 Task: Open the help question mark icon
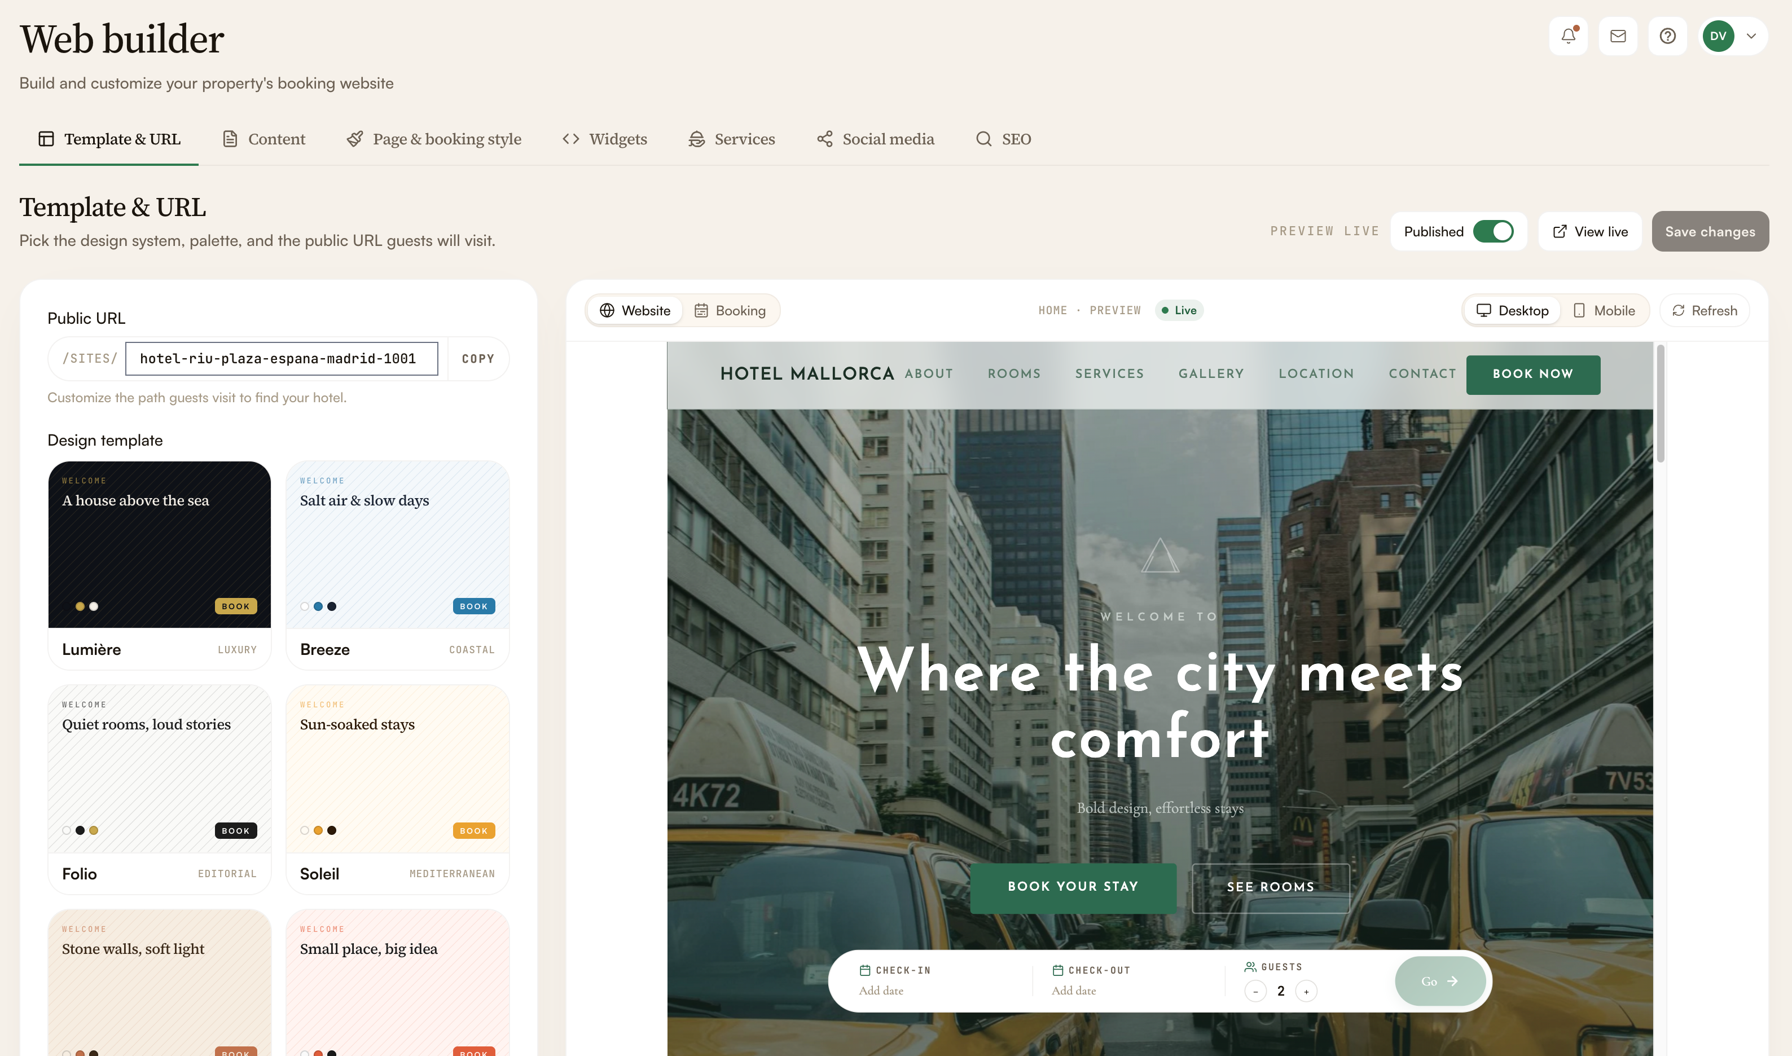coord(1667,36)
